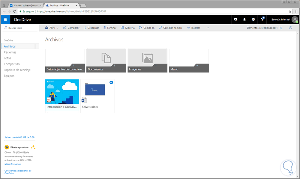300x179 pixels.
Task: Open the help question mark icon
Action: (262, 19)
